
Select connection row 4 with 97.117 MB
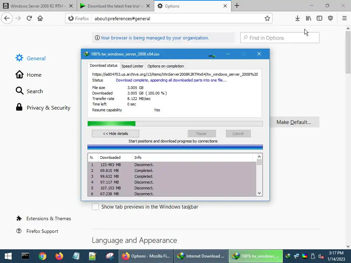(172, 182)
